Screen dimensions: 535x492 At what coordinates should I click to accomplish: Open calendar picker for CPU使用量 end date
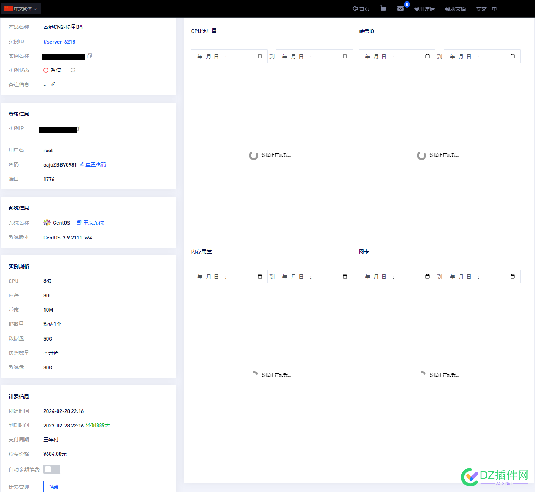345,57
